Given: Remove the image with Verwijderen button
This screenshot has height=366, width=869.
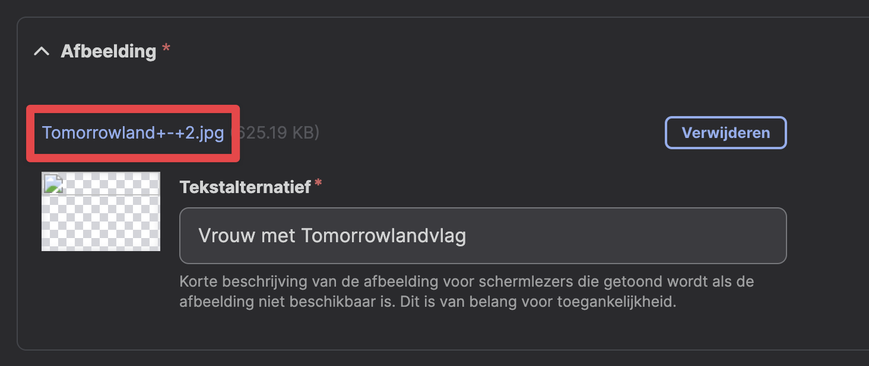Looking at the screenshot, I should point(725,133).
